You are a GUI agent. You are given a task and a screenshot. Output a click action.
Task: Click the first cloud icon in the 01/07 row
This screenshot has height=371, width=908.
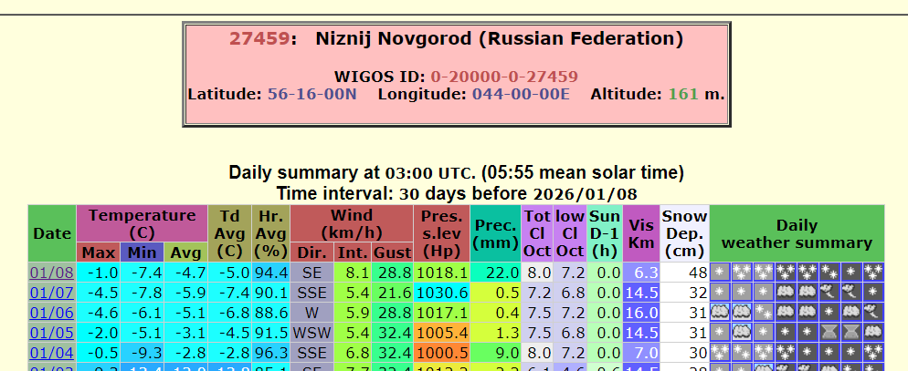tap(786, 292)
